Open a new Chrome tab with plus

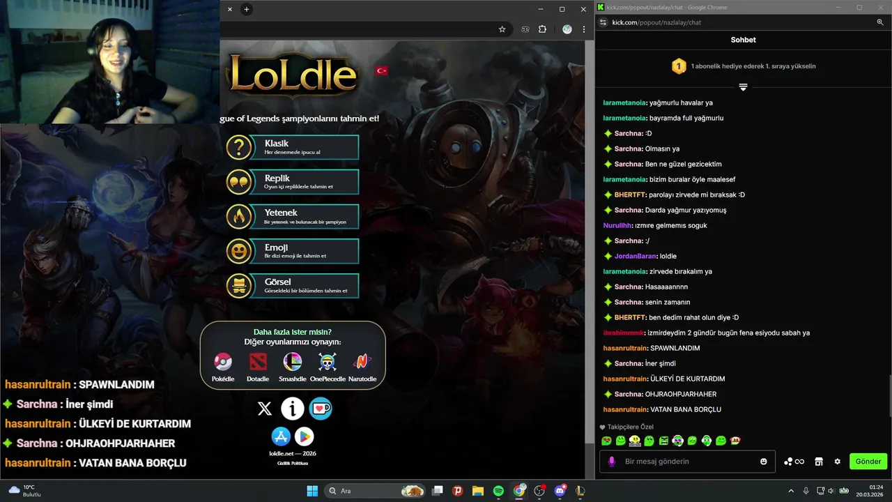246,9
